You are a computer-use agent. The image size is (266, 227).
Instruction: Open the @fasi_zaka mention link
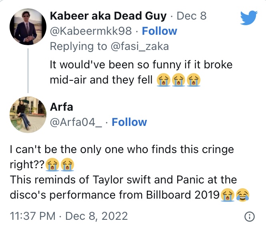coord(139,46)
